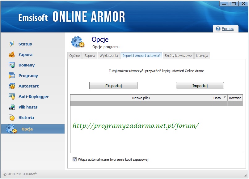Toggle automatic backup creation checkbox
The height and width of the screenshot is (179, 249).
click(x=74, y=160)
